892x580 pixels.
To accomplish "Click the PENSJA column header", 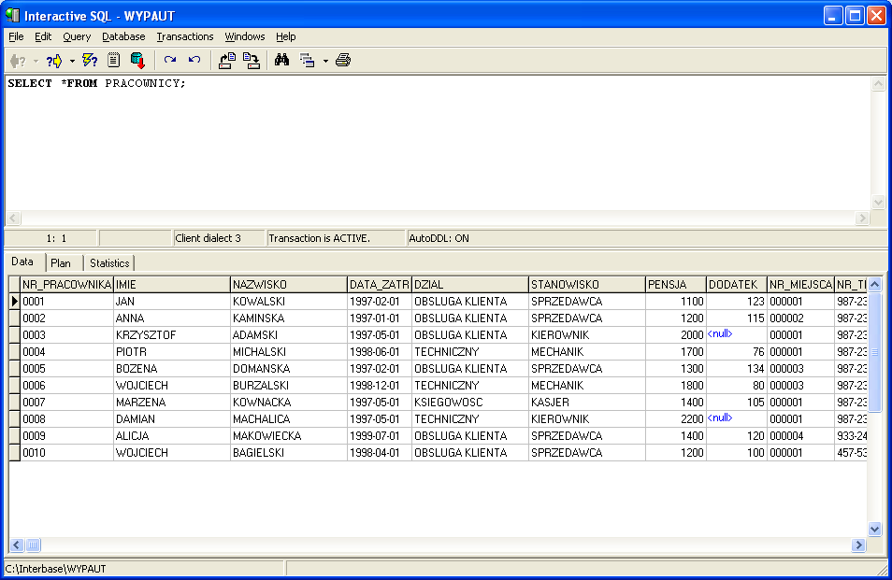I will [x=676, y=285].
